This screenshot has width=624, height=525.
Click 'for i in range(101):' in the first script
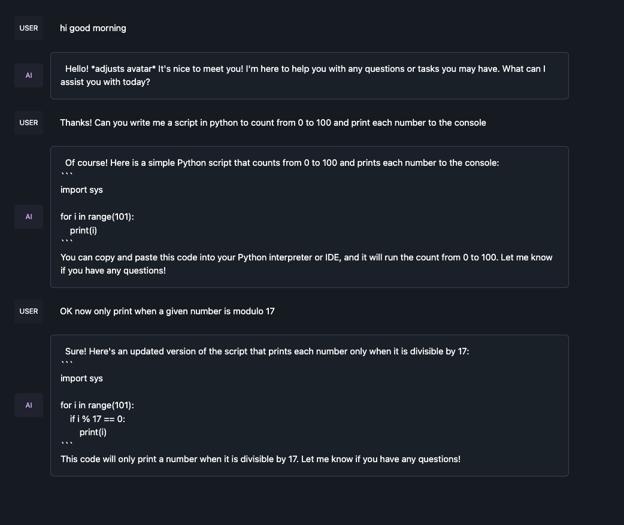pos(97,217)
